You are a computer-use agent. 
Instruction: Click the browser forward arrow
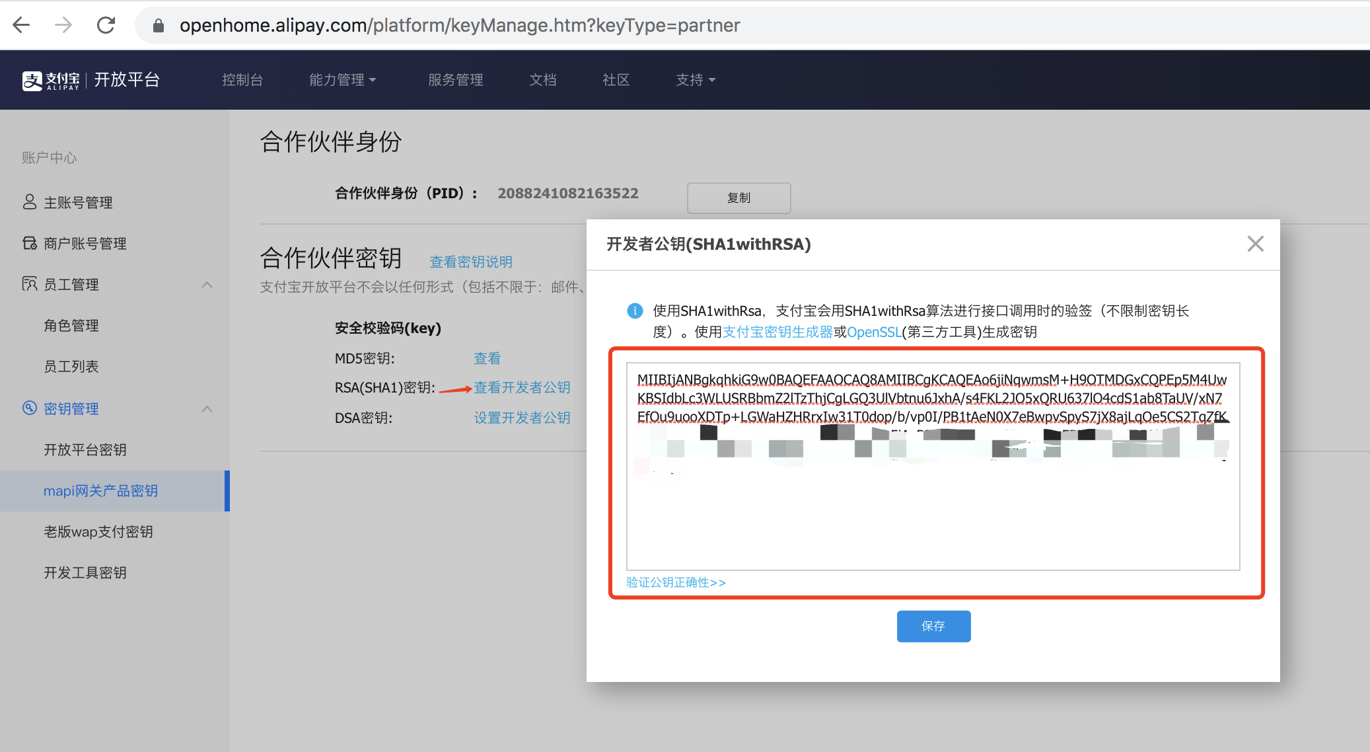[63, 25]
